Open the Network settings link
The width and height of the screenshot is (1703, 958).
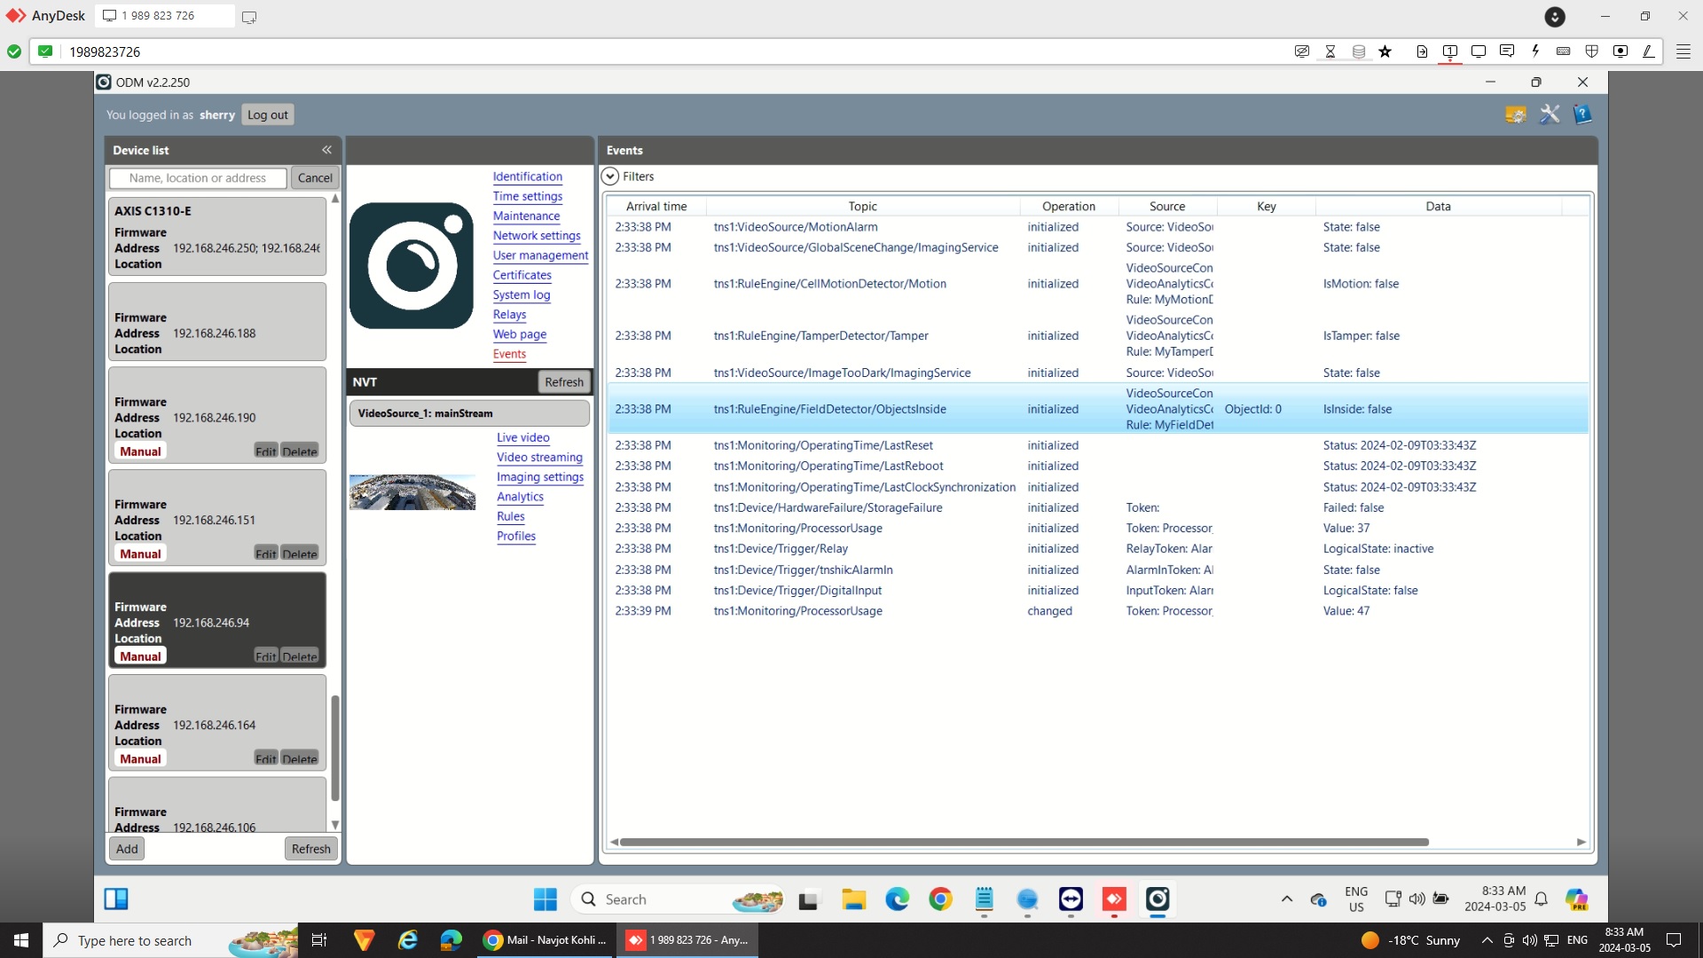click(x=537, y=236)
